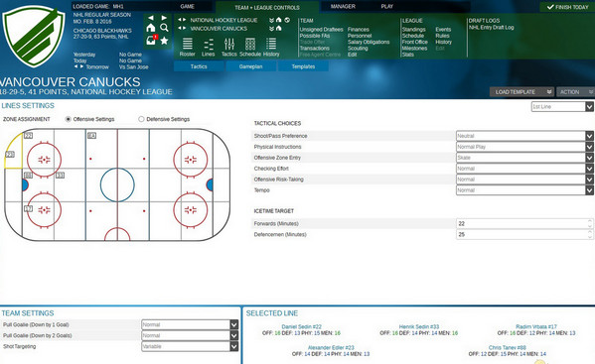Select the Defensive Settings radio button
Screen dimensions: 595x364
point(141,119)
